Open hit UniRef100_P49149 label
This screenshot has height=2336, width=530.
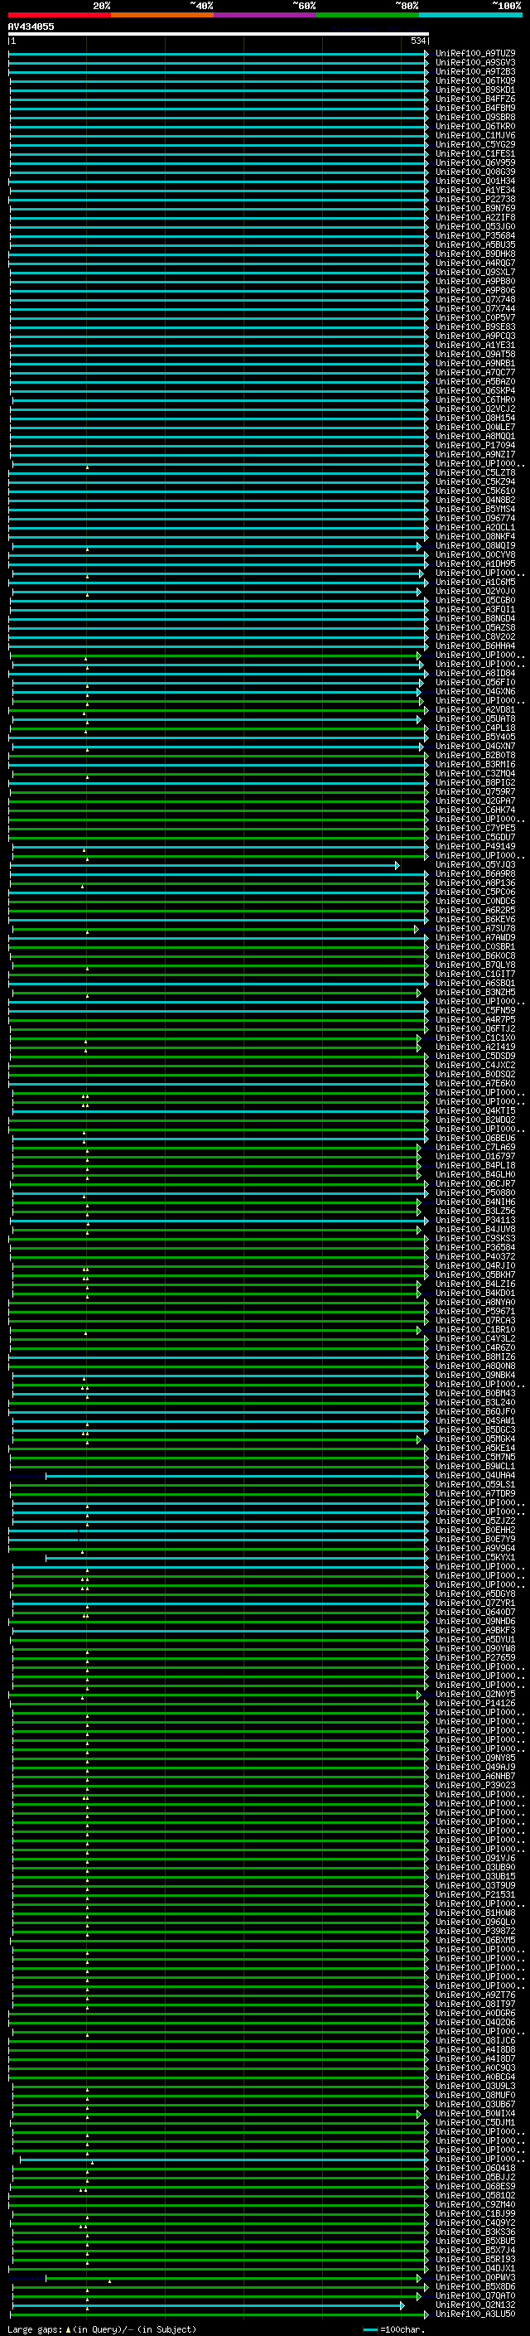[475, 847]
